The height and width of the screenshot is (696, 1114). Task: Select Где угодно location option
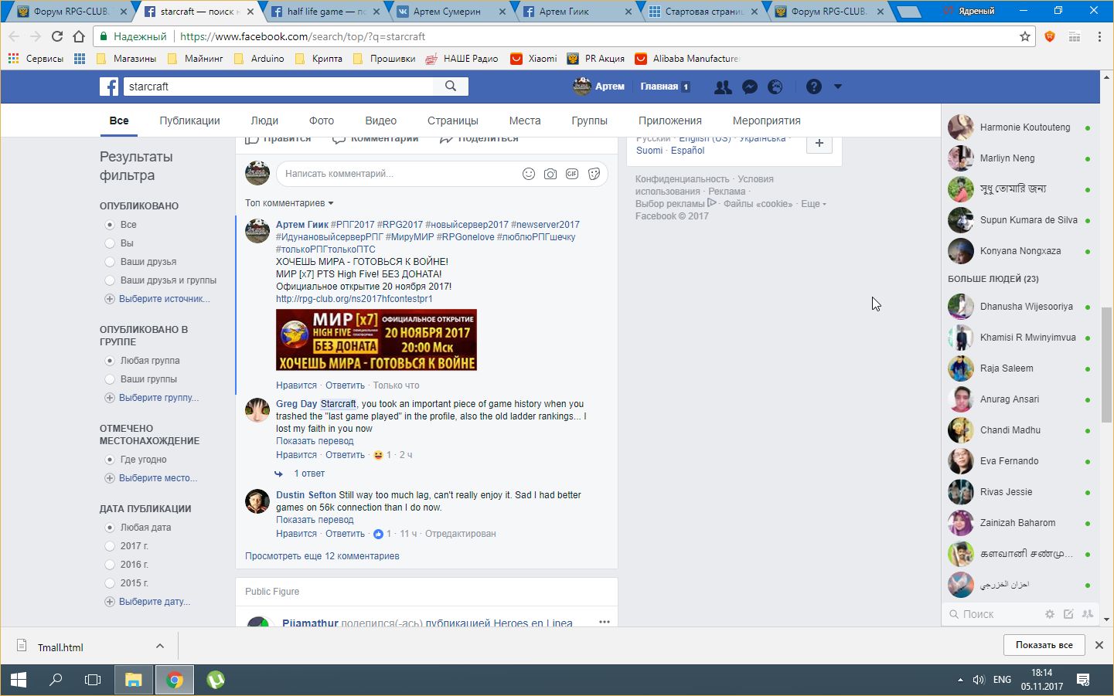tap(110, 460)
